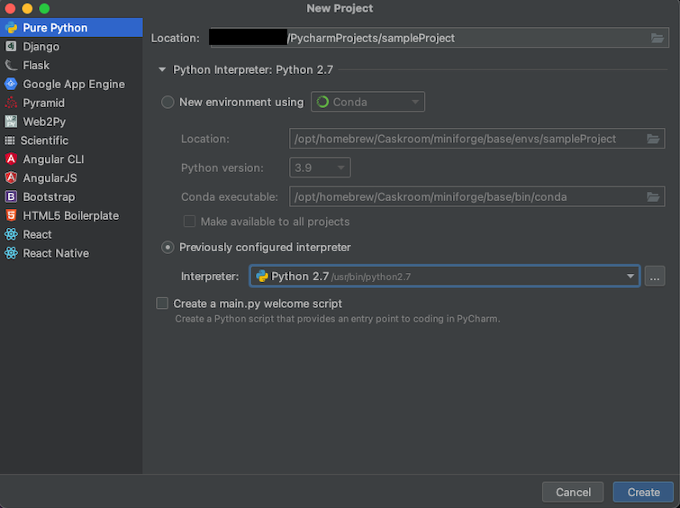
Task: Choose the Flask project type icon
Action: coord(11,66)
